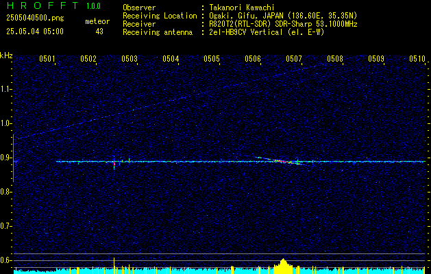
Task: Click the observer name Takanori Kawachi
Action: click(x=242, y=8)
